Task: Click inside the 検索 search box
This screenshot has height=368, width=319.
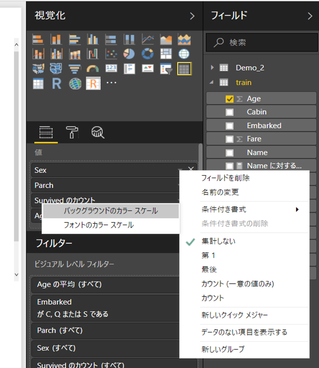Action: click(261, 43)
